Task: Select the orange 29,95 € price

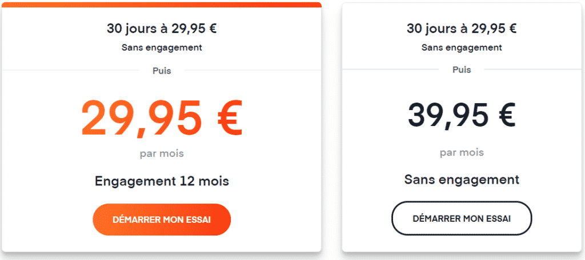Action: coord(162,118)
